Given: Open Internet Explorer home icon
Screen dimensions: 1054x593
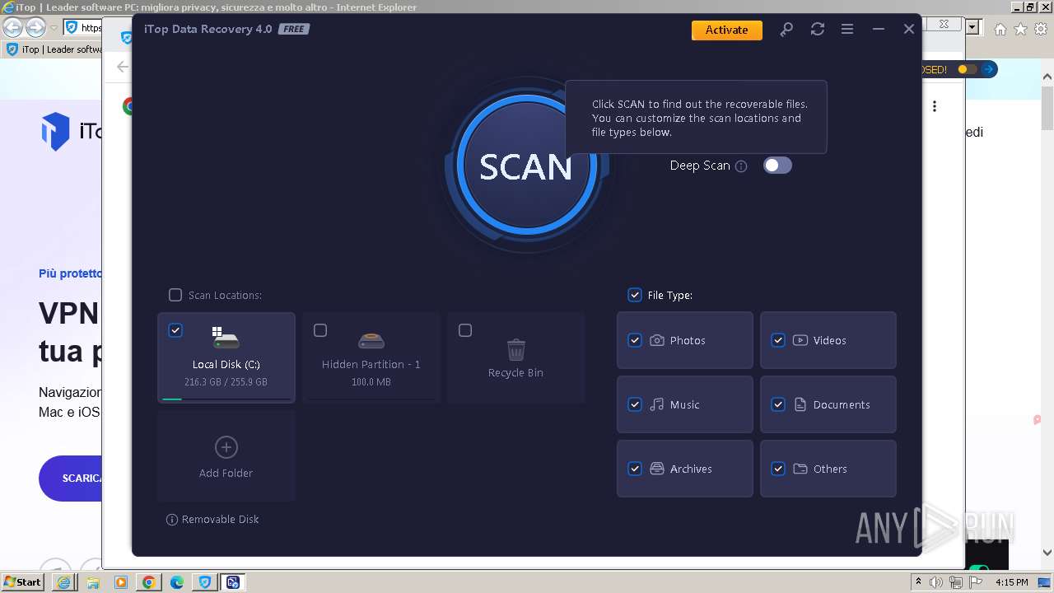Looking at the screenshot, I should coord(1000,29).
